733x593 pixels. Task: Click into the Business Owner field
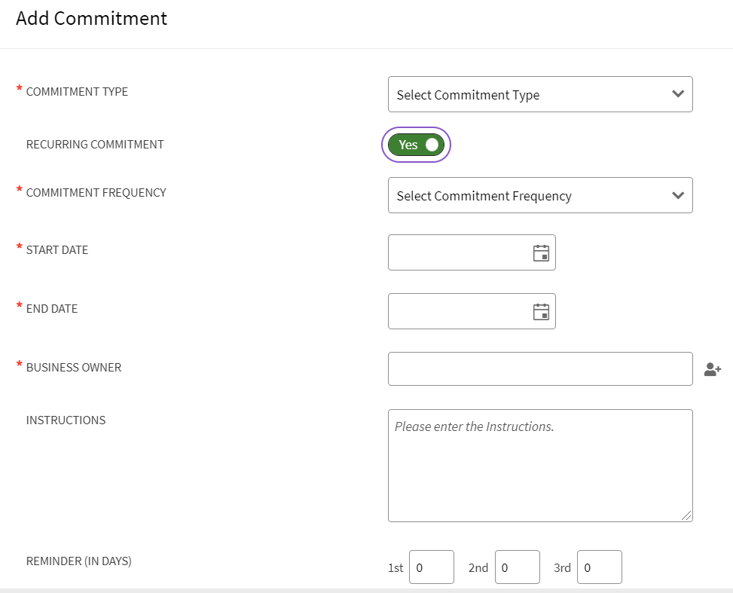pos(539,369)
